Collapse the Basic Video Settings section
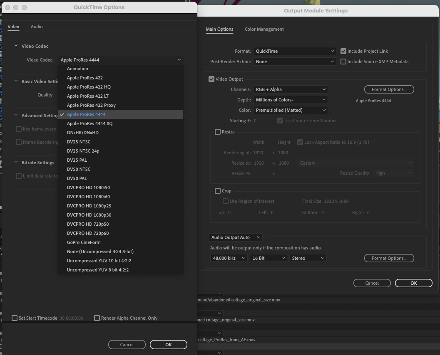Viewport: 440px width, 355px height. (16, 81)
